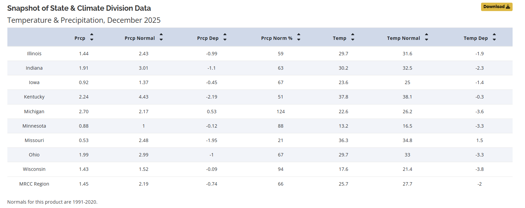525x208 pixels.
Task: Click the Temp Dep header label
Action: tap(476, 38)
